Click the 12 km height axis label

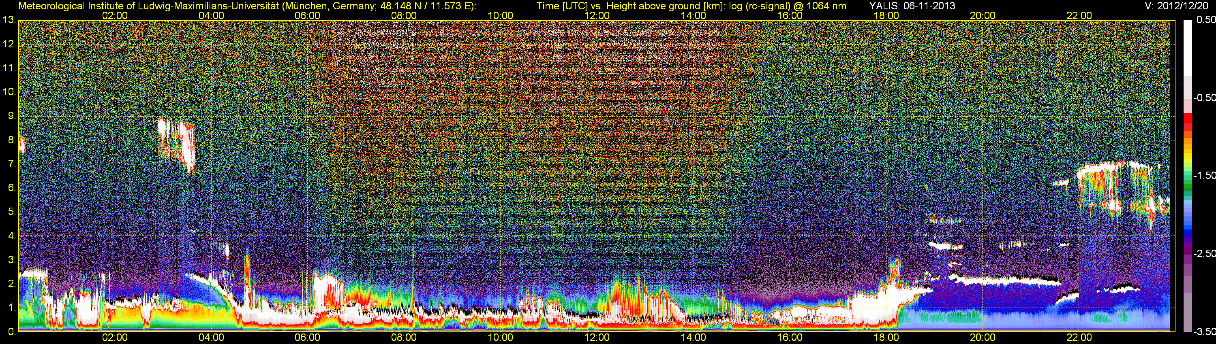click(x=9, y=44)
